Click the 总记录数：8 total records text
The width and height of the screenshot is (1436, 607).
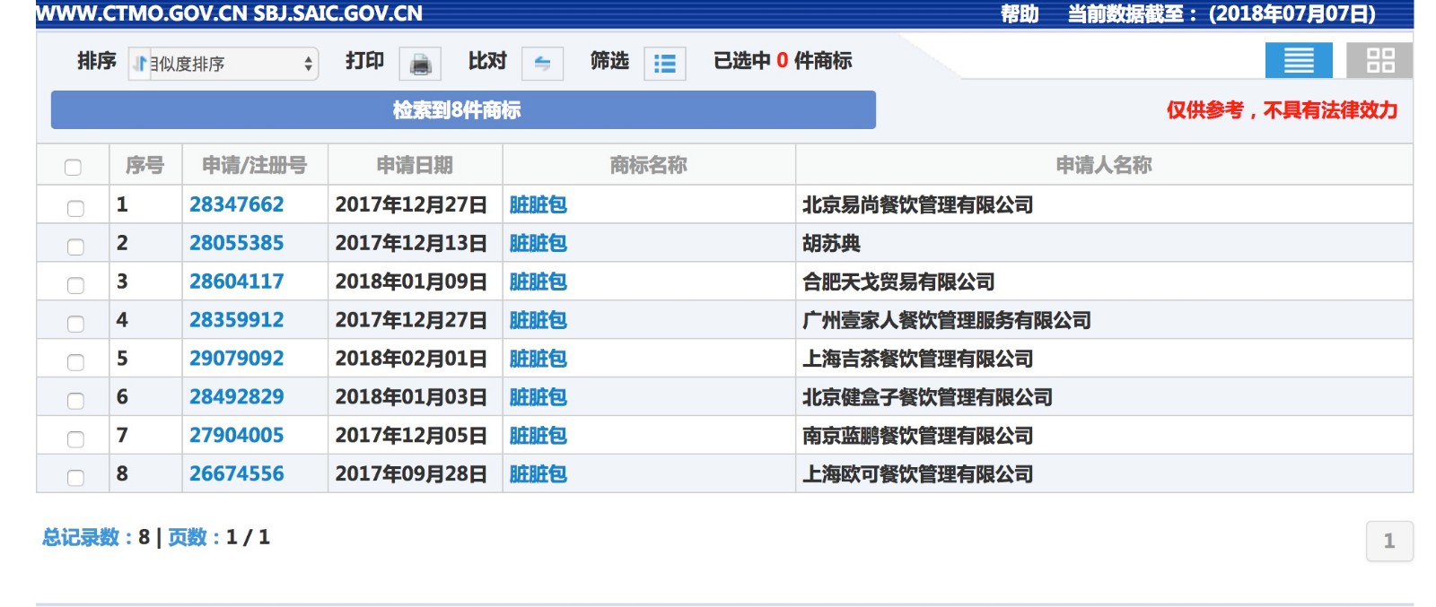coord(96,537)
